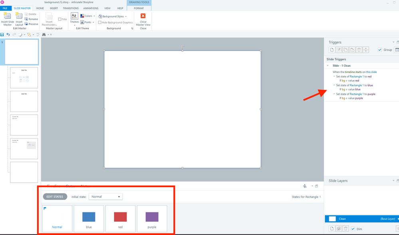This screenshot has height=235, width=399.
Task: Select the Clean base layer
Action: coord(362,219)
